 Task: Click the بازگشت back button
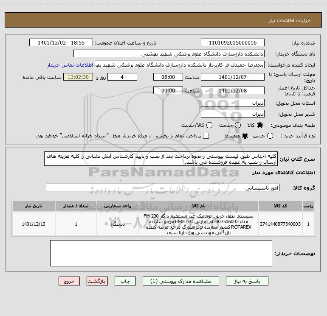pos(97,281)
